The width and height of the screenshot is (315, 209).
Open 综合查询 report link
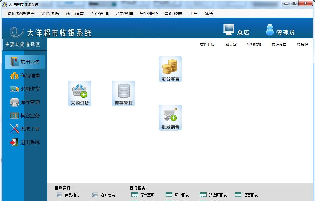pyautogui.click(x=147, y=195)
